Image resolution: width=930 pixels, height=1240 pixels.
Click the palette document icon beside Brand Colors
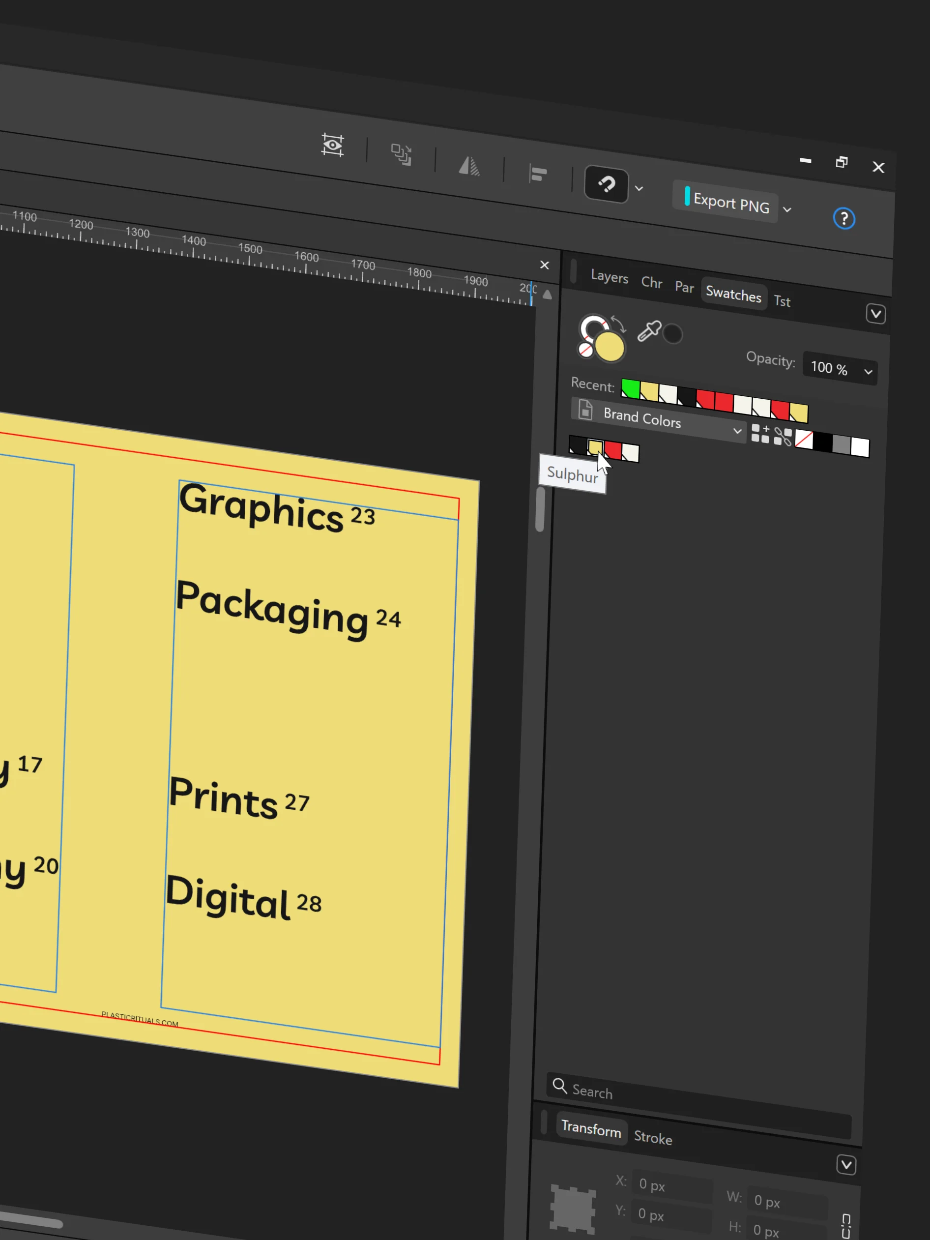point(585,411)
